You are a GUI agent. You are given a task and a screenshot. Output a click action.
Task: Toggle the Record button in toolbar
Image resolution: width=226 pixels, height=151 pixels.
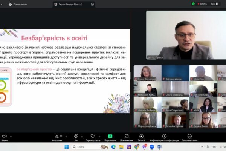click(141, 136)
